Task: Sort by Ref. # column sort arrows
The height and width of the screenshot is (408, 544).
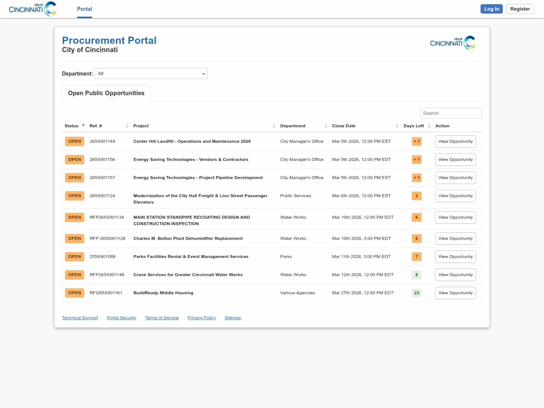Action: (x=127, y=126)
